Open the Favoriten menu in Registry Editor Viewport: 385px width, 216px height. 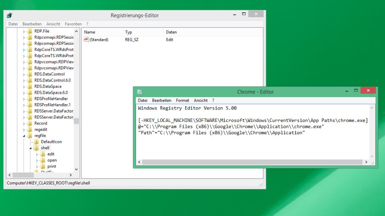pyautogui.click(x=73, y=24)
